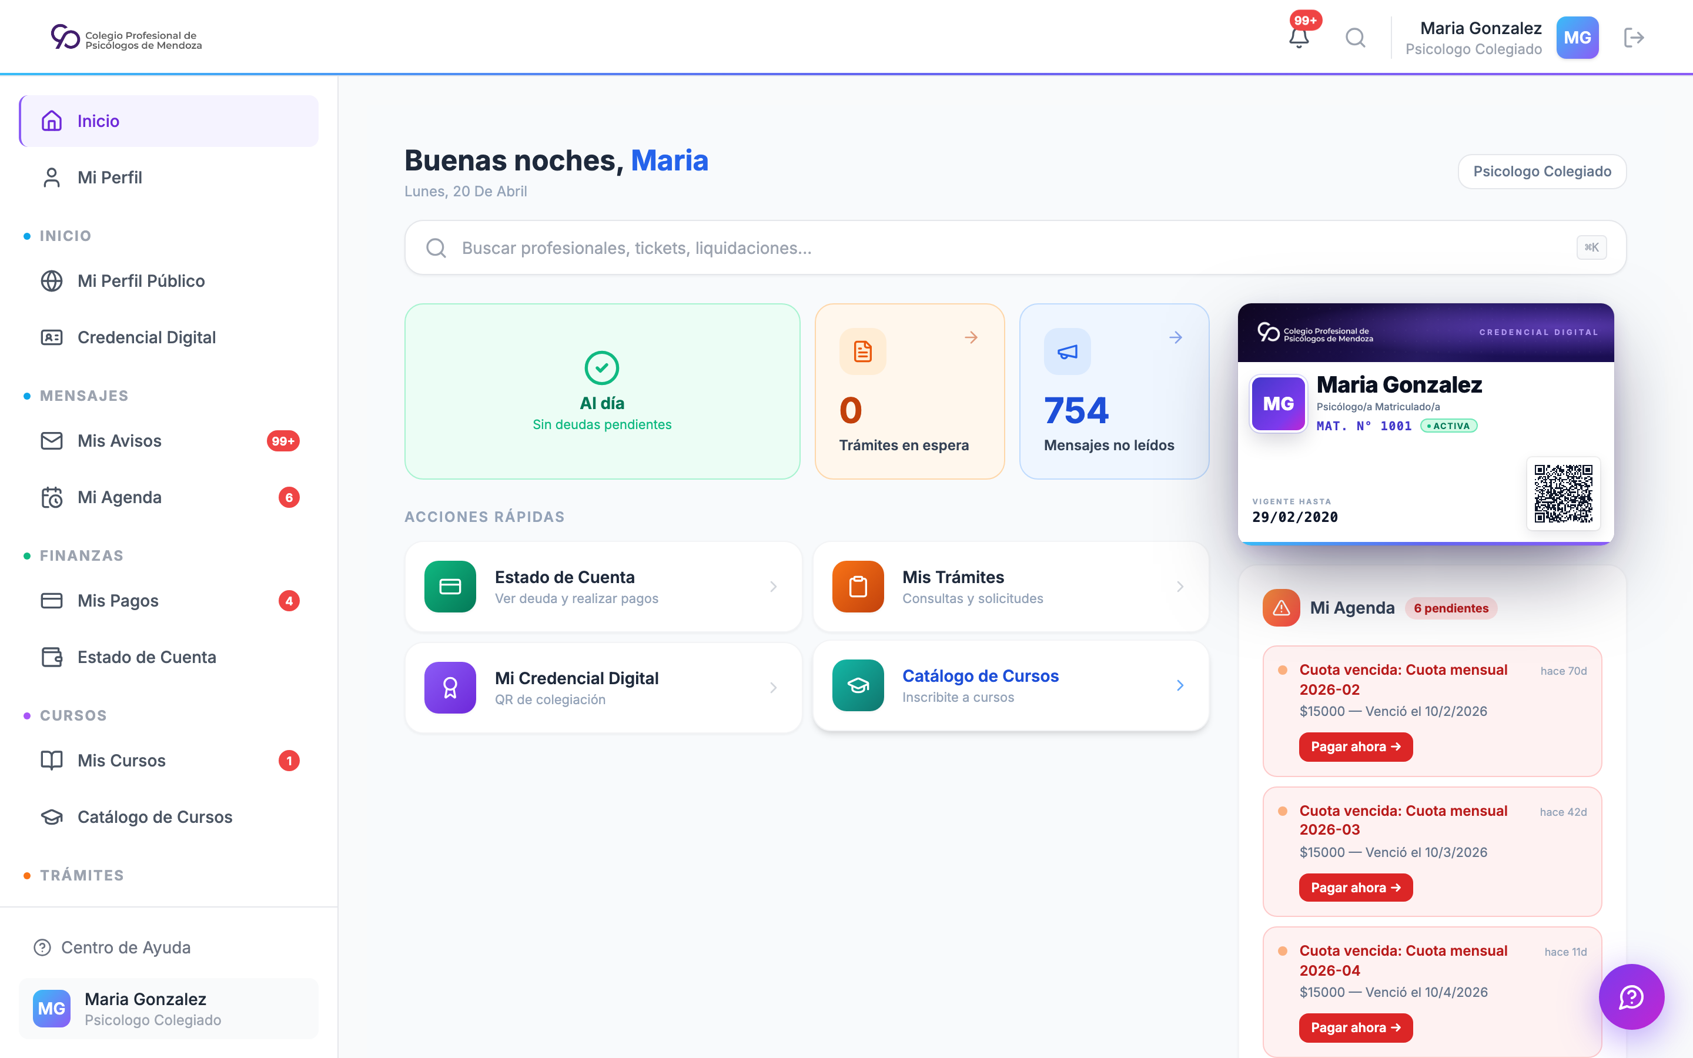The height and width of the screenshot is (1058, 1693).
Task: Click the search icon inside the search field
Action: click(436, 247)
